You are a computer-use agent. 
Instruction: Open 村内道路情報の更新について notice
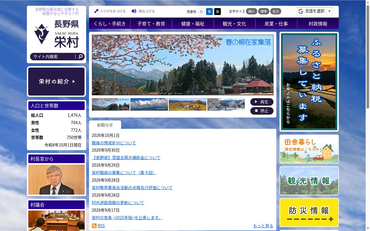click(x=118, y=203)
